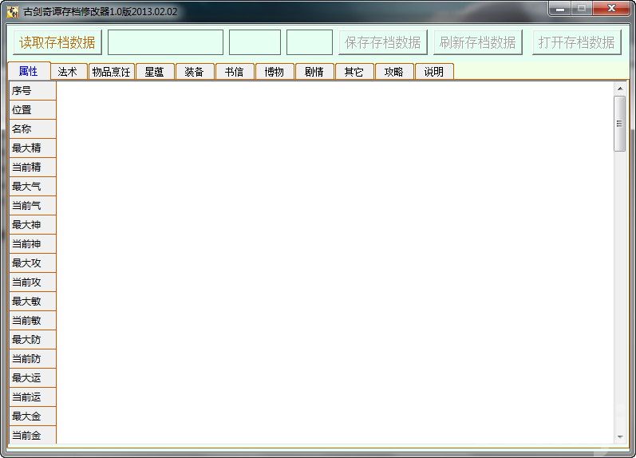Click the app icon in title bar

13,11
